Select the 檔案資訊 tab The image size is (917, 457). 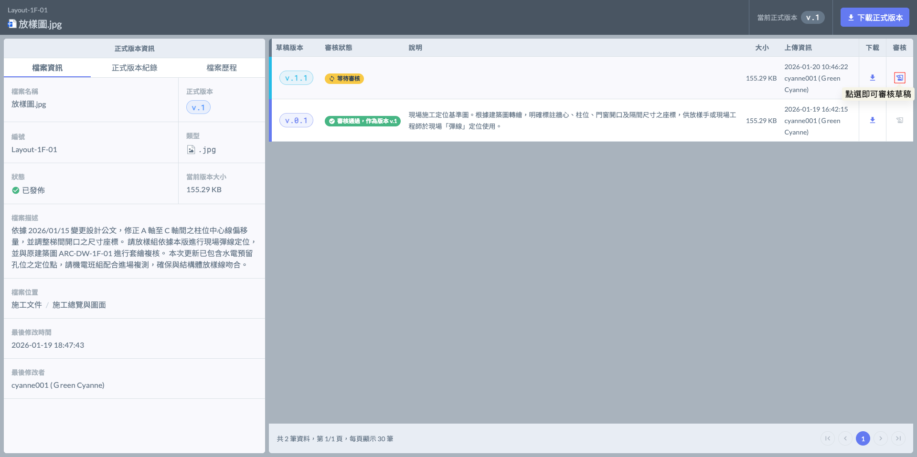point(47,68)
